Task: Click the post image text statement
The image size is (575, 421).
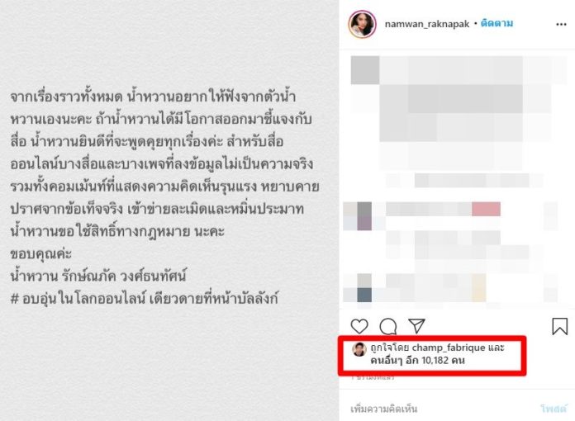Action: (x=165, y=198)
